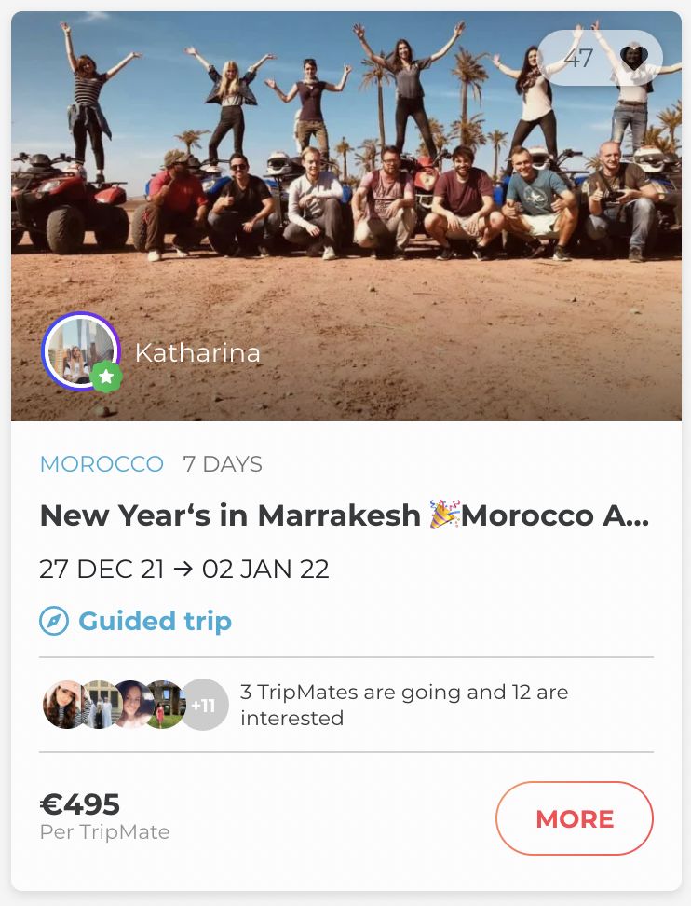Click the €495 price

tap(80, 803)
